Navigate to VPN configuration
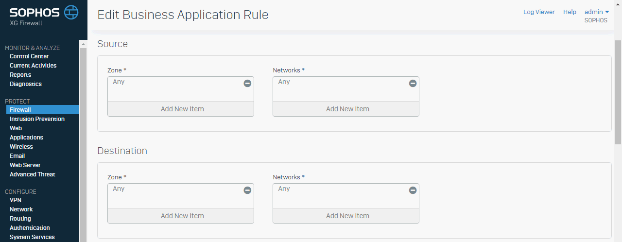This screenshot has height=242, width=622. (x=16, y=200)
